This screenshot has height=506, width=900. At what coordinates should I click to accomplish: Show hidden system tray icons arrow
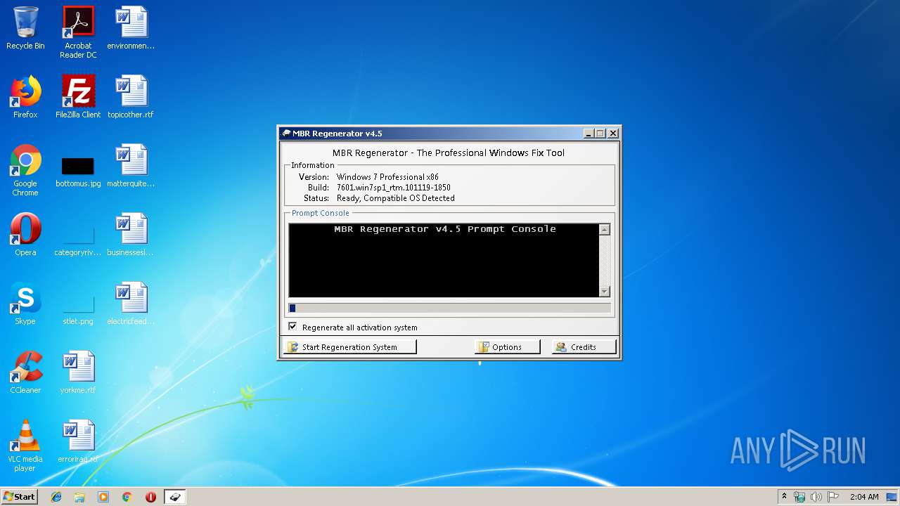point(784,497)
